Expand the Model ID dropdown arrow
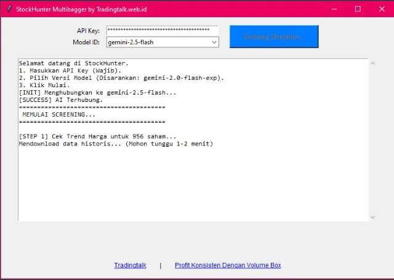 point(214,42)
